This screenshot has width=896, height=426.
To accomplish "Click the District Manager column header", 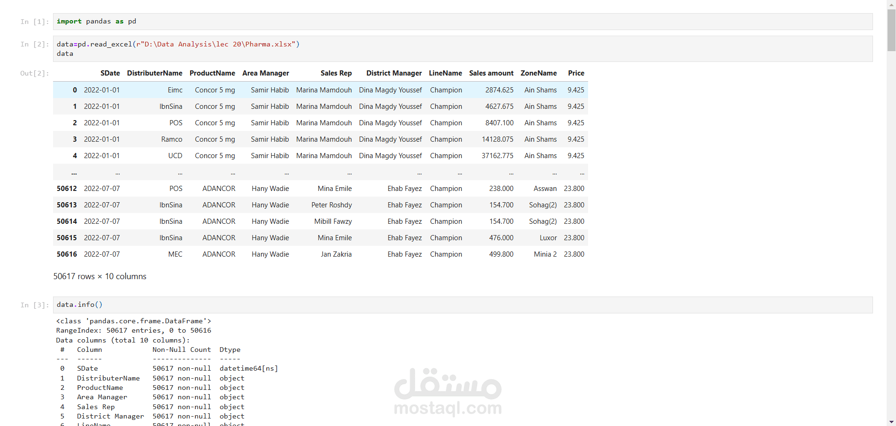I will (x=394, y=73).
